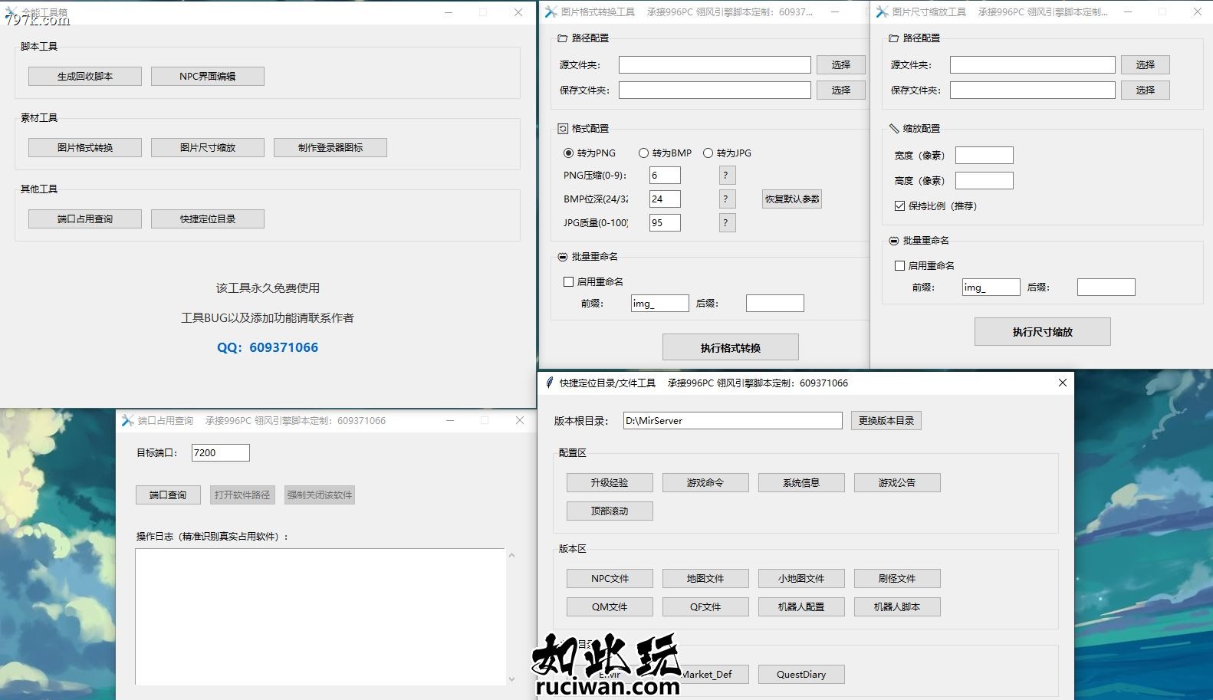
Task: Click the 宽度（像素）input field
Action: pyautogui.click(x=984, y=155)
